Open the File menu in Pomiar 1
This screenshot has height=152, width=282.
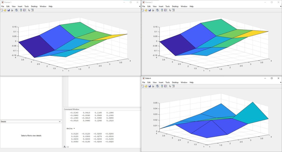coord(3,6)
